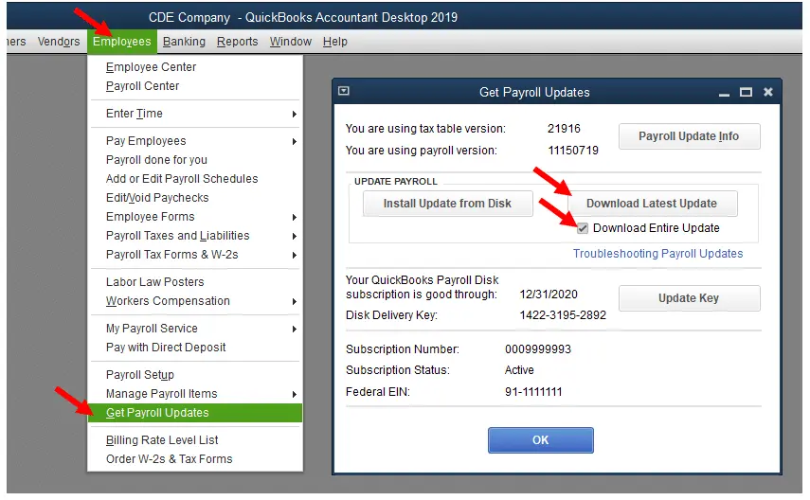Click Federal EIN value 91-1111111
The width and height of the screenshot is (810, 500).
[x=533, y=392]
